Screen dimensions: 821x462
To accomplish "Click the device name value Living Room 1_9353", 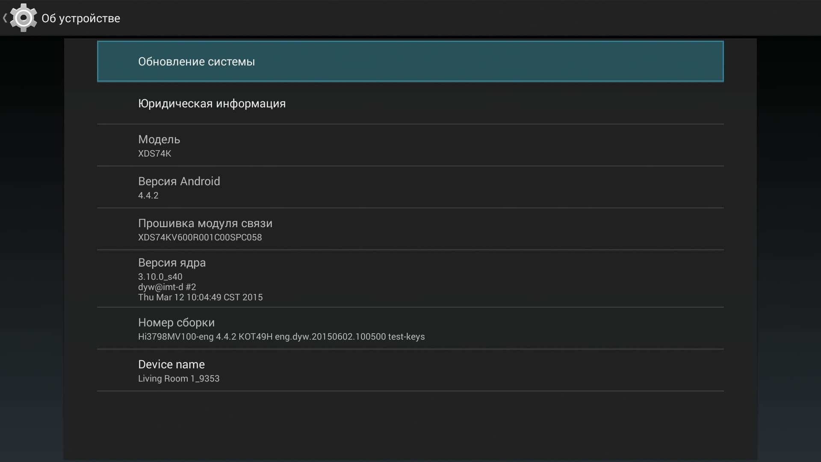I will pos(178,379).
